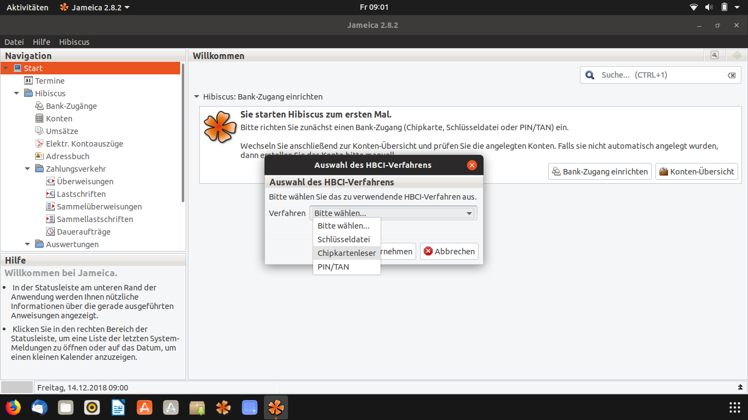Open the grey Software Updater dock icon

point(171,407)
